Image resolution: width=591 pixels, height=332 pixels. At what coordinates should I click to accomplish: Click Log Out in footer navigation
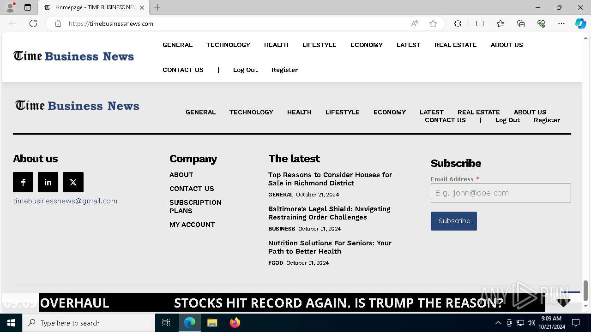coord(507,120)
